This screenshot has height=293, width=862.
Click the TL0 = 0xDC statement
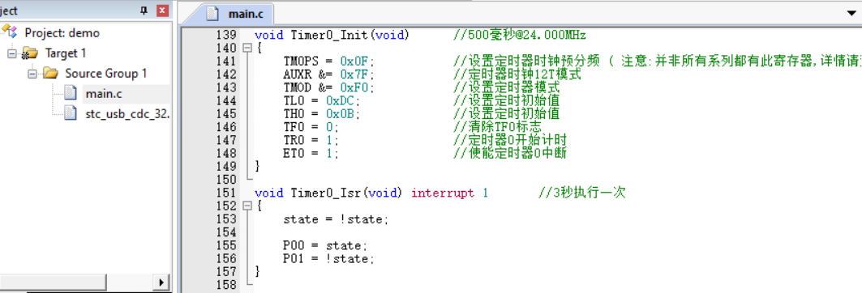coord(322,101)
